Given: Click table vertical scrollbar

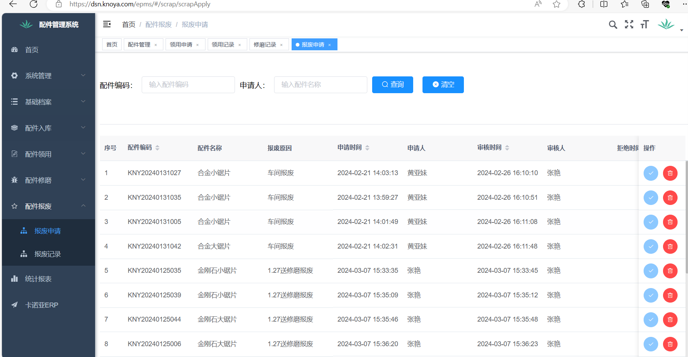Looking at the screenshot, I should tap(687, 217).
